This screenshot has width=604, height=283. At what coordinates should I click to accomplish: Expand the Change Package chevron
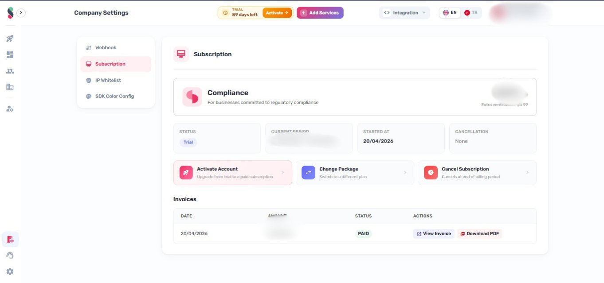405,173
